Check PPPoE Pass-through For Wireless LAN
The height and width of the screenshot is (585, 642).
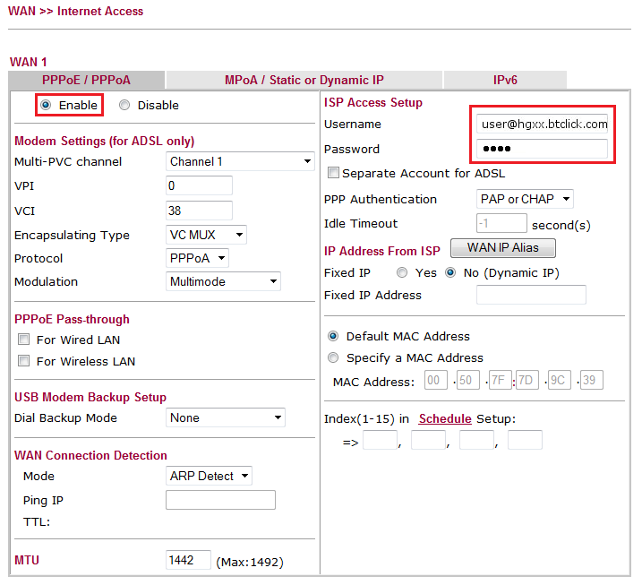24,361
